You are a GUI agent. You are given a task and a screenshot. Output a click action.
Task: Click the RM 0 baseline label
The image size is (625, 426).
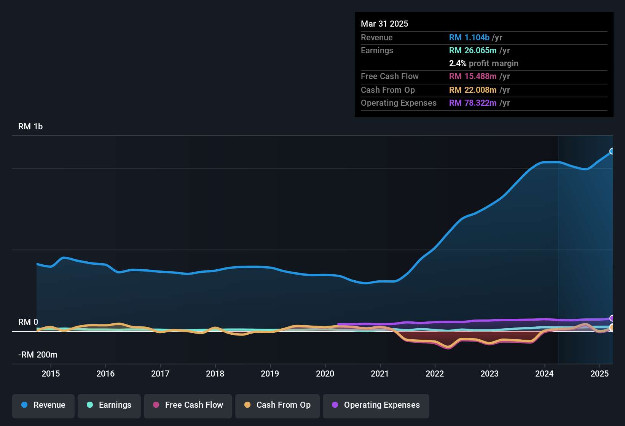(x=28, y=322)
